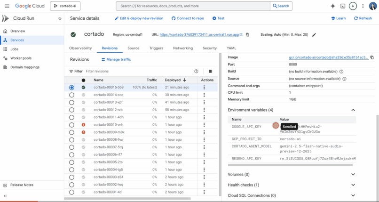The width and height of the screenshot is (379, 202).
Task: Switch to the Source tab
Action: [x=134, y=48]
